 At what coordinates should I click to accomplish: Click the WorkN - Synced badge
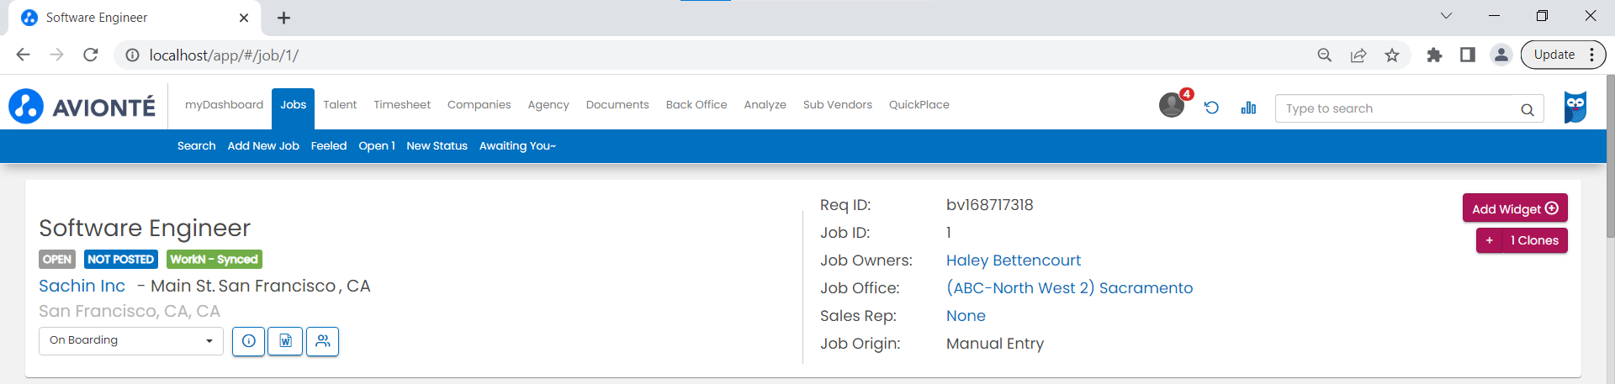[214, 260]
